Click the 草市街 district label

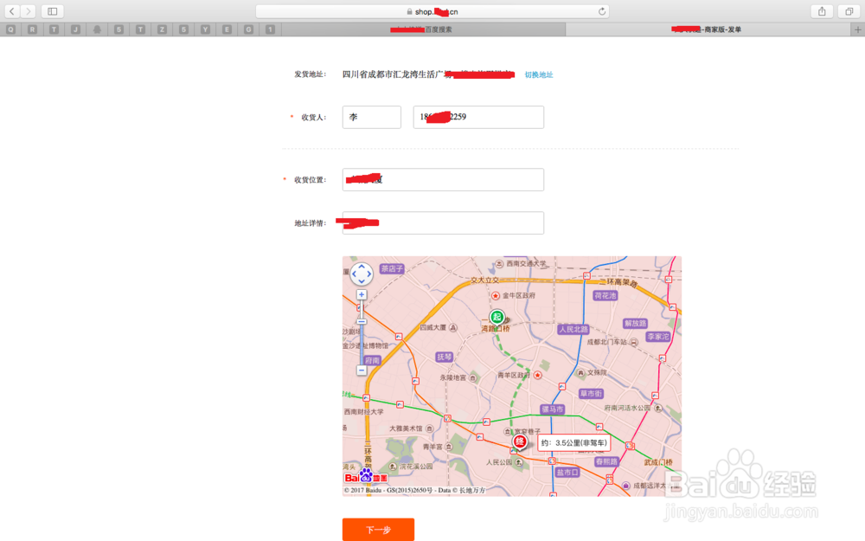click(x=591, y=394)
